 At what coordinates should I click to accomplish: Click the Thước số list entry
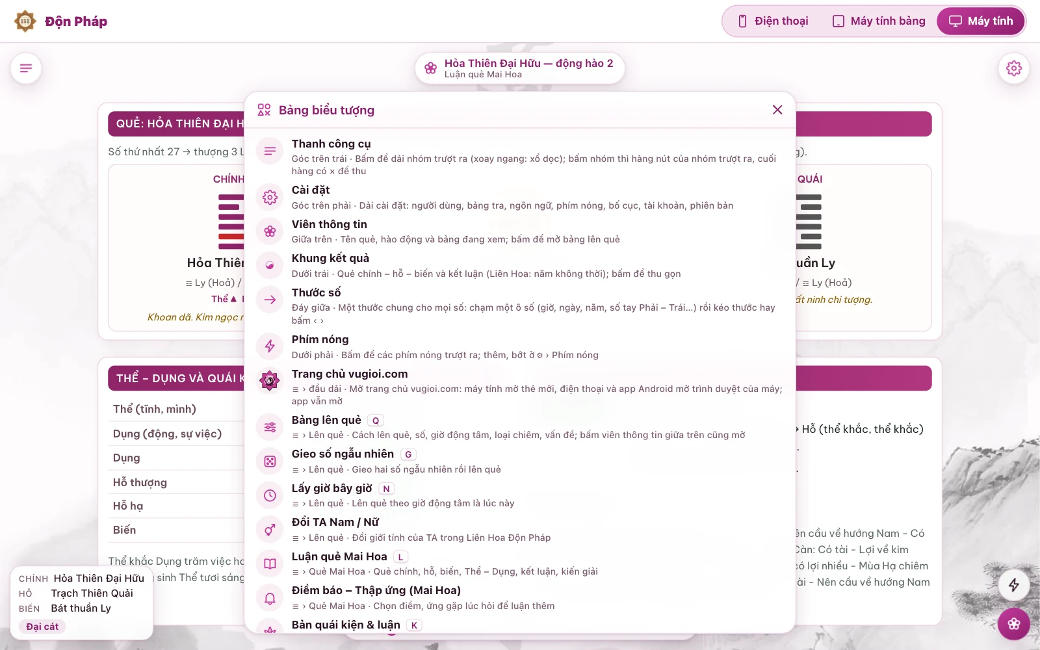520,305
